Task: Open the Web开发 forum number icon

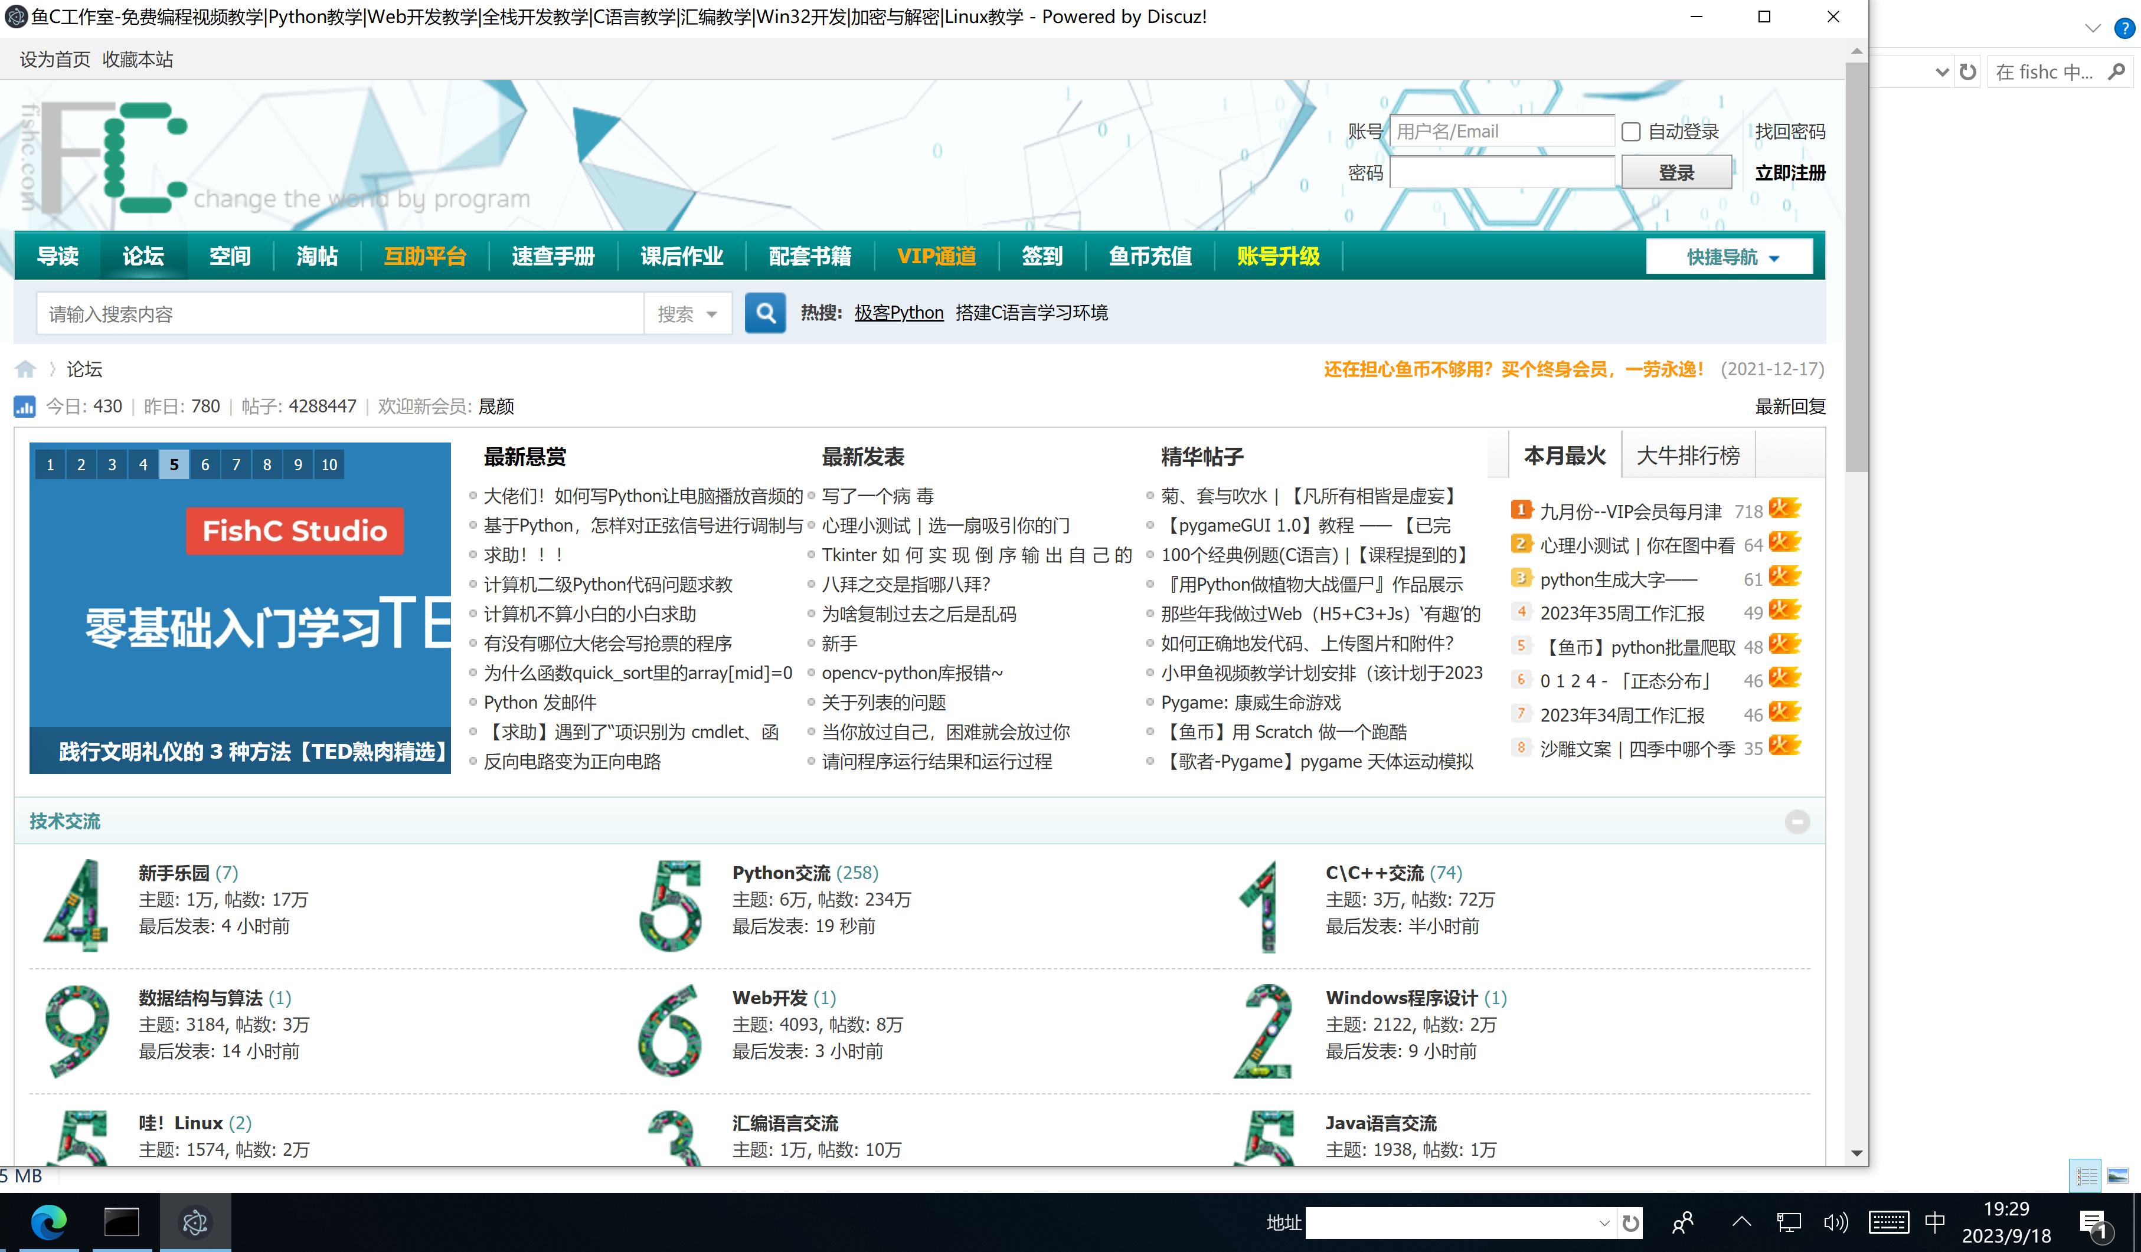Action: click(671, 1030)
